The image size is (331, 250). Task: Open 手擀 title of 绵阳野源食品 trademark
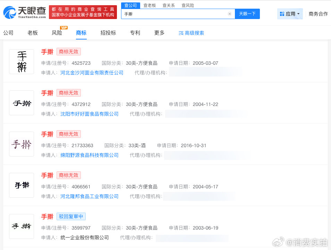[x=47, y=134]
